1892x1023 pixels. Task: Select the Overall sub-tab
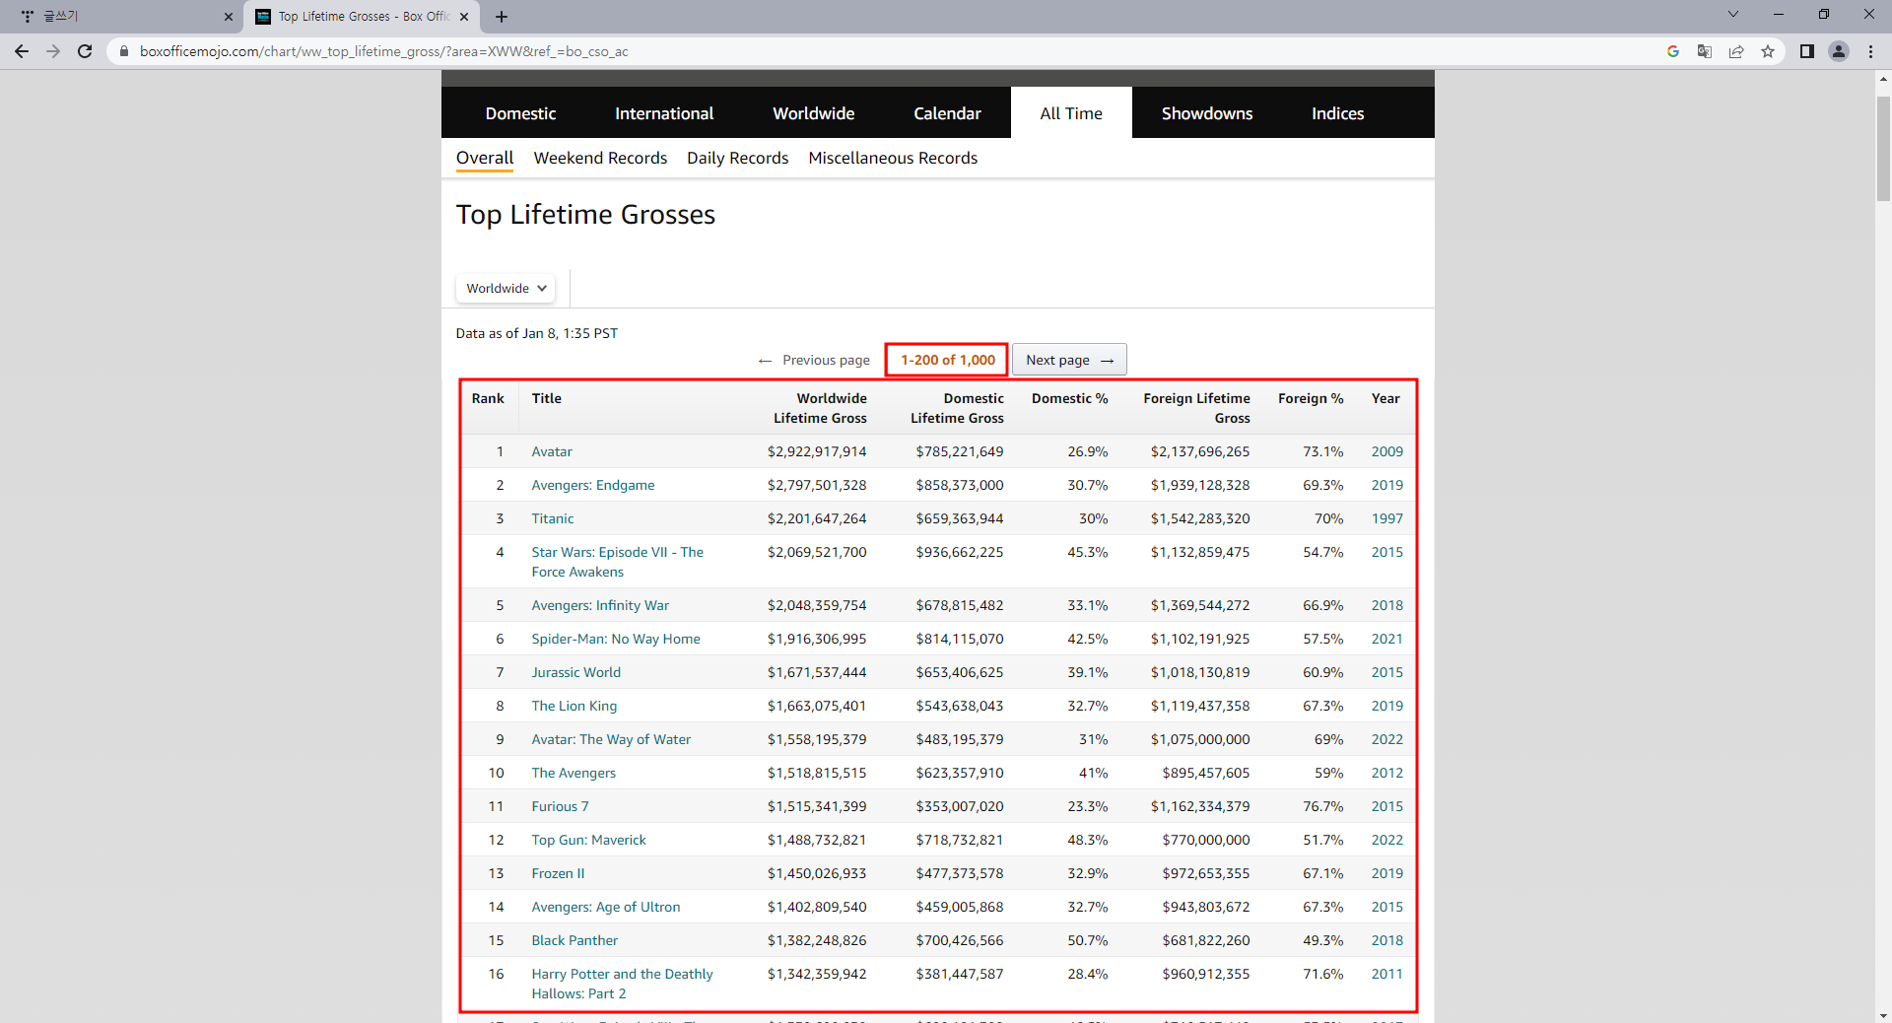[x=485, y=158]
